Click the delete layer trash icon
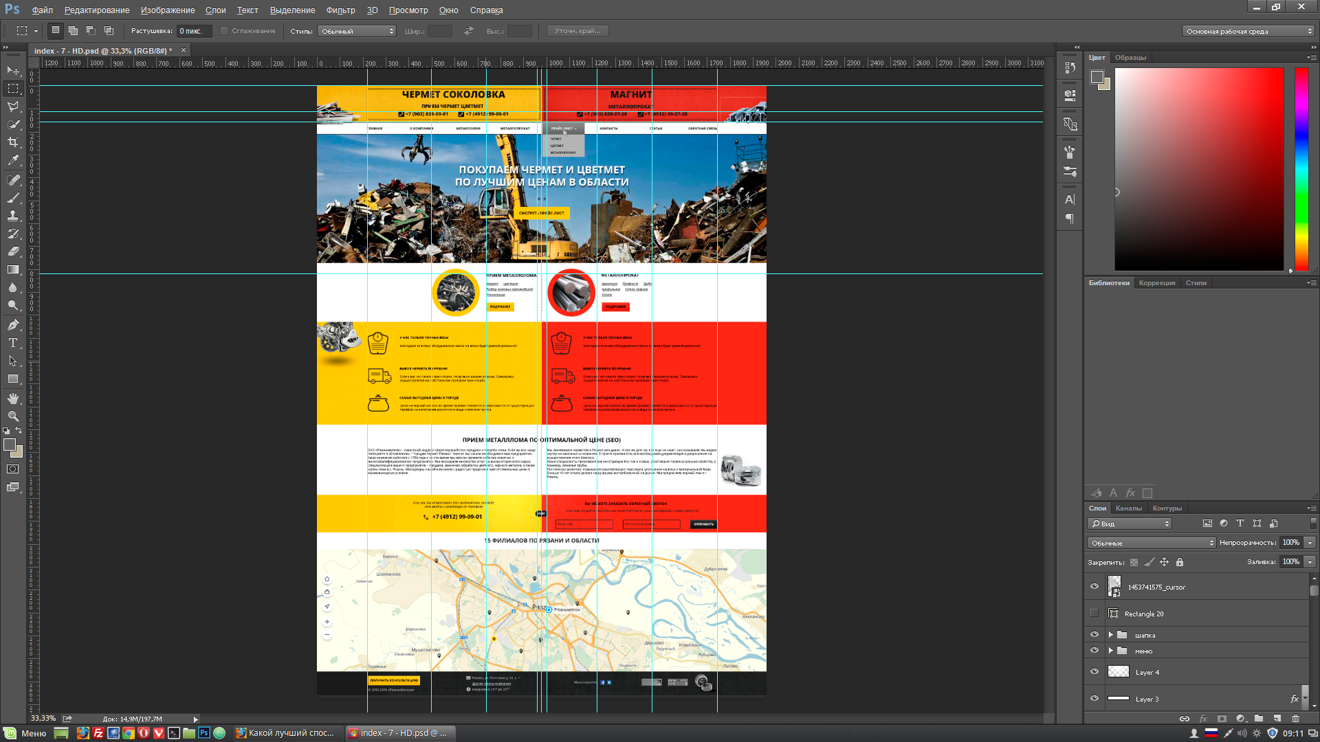 tap(1295, 719)
